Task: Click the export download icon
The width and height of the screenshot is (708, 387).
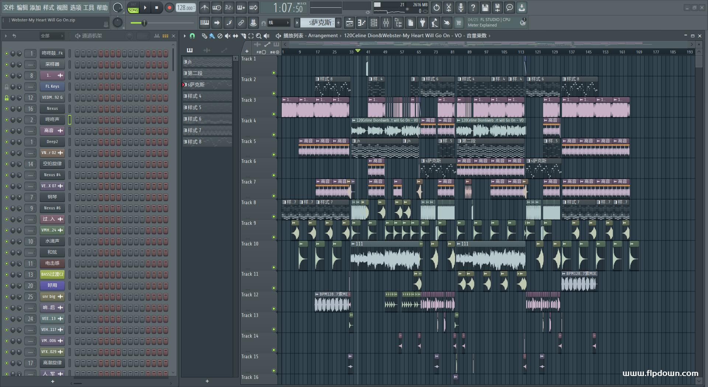Action: [521, 7]
